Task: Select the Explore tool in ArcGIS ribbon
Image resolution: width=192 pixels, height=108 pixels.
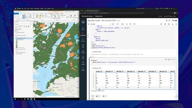Action: tap(24, 17)
